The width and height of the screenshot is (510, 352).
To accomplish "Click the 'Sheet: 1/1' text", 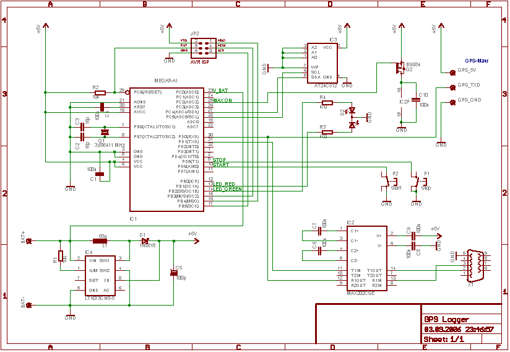I will click(x=444, y=340).
